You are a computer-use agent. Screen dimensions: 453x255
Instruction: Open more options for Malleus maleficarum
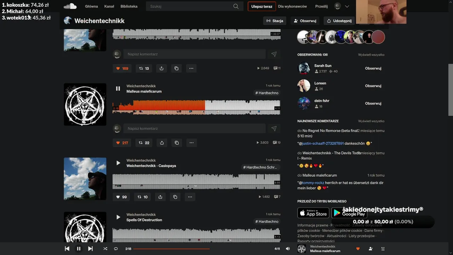pyautogui.click(x=191, y=143)
